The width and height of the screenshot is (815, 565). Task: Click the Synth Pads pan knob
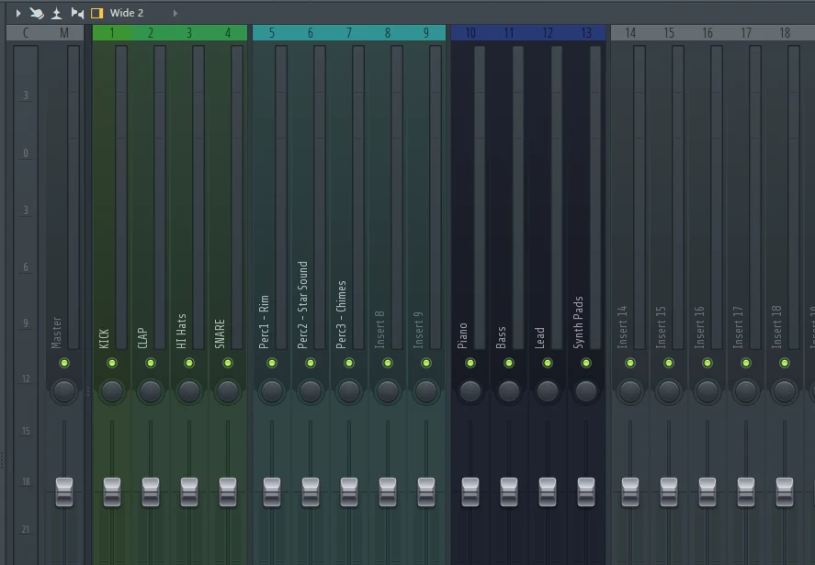coord(586,391)
